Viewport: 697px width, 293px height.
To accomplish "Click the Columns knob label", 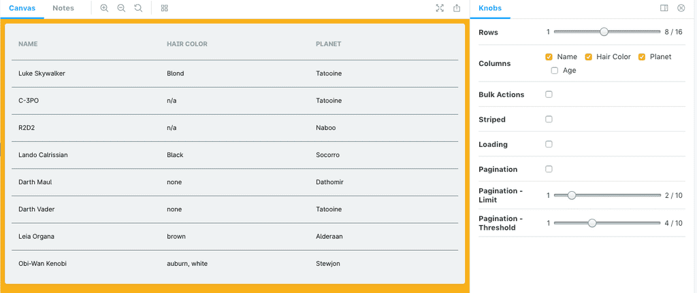I will point(495,63).
